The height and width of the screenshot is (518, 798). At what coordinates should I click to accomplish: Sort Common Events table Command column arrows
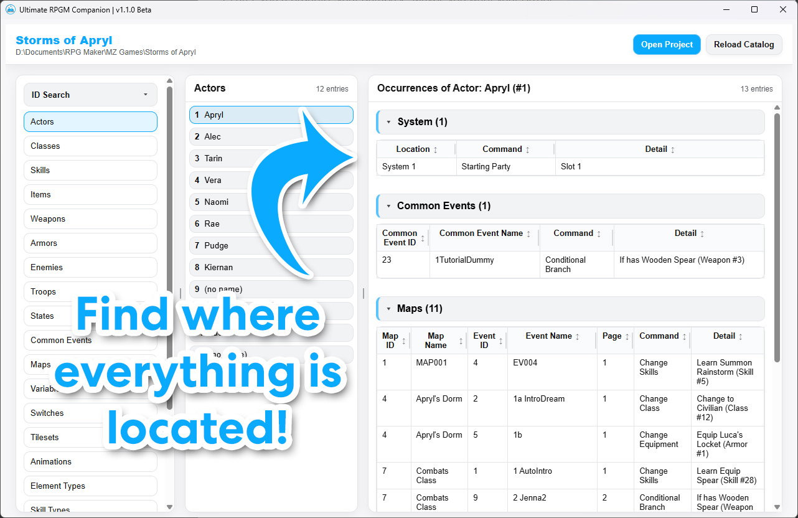(599, 234)
